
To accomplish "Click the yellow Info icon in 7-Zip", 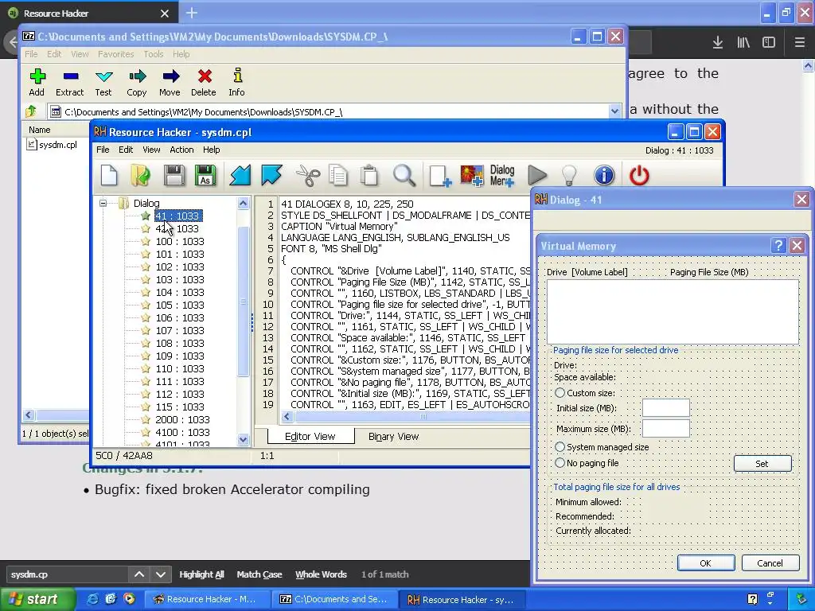I will (x=237, y=76).
